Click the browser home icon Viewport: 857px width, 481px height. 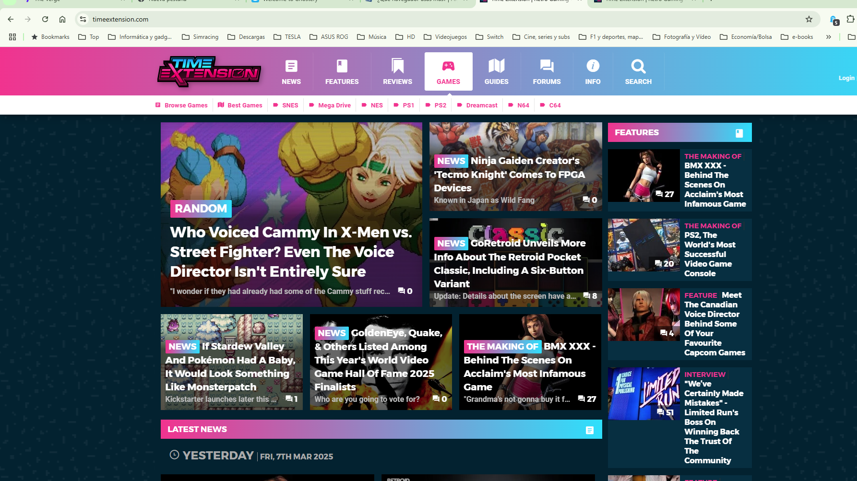point(62,19)
